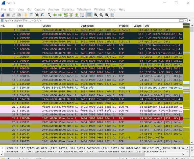Open capture options gear icon
This screenshot has height=159, width=194.
point(19,15)
